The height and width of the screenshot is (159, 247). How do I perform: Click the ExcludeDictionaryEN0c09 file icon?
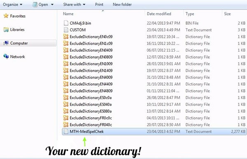point(66,37)
